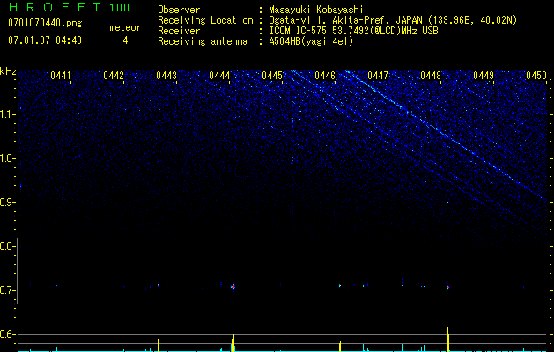Click time marker 0446
The image size is (554, 352).
[325, 76]
